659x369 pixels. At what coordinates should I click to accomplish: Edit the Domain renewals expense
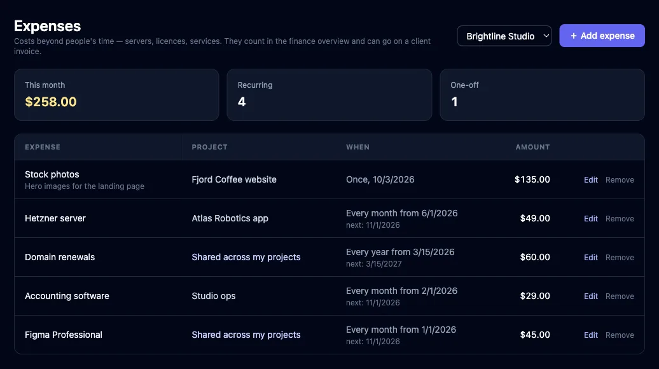click(590, 257)
